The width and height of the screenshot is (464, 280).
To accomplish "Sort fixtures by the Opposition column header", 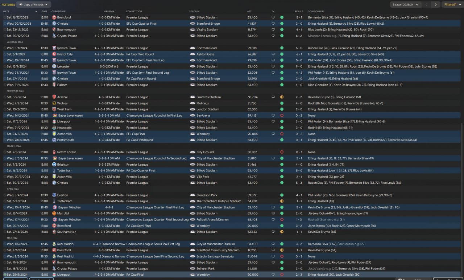I will coord(58,11).
